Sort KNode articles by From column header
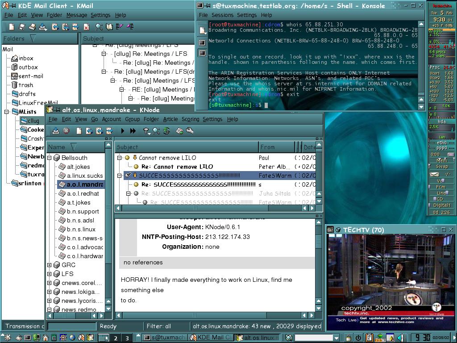 click(276, 147)
